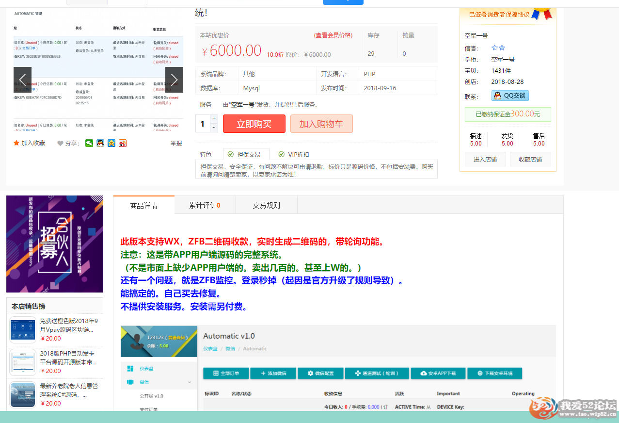Image resolution: width=619 pixels, height=423 pixels.
Task: Open the 最新养老院老人信息管理系统 listing title
Action: tap(69, 390)
